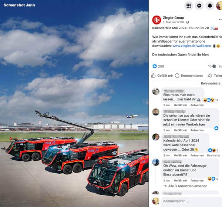Toggle Gefällt mir on the post

tap(162, 76)
